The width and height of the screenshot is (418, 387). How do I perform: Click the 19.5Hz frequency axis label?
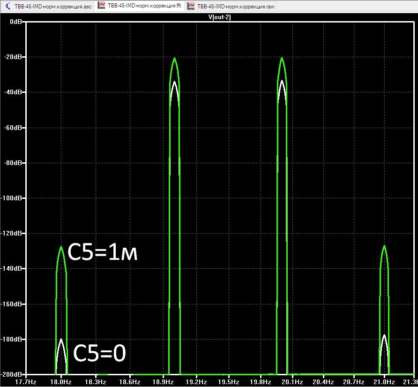(x=229, y=382)
